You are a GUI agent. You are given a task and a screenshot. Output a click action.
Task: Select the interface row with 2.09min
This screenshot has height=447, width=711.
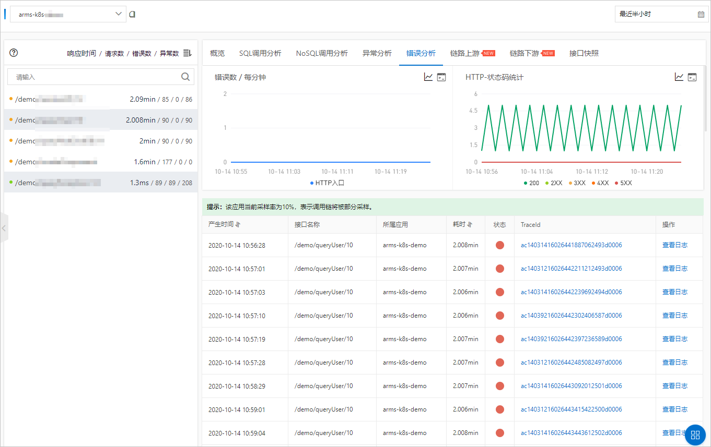(x=101, y=99)
